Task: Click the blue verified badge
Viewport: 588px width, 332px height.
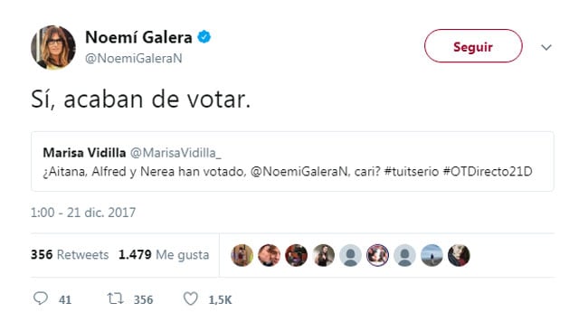Action: coord(204,37)
